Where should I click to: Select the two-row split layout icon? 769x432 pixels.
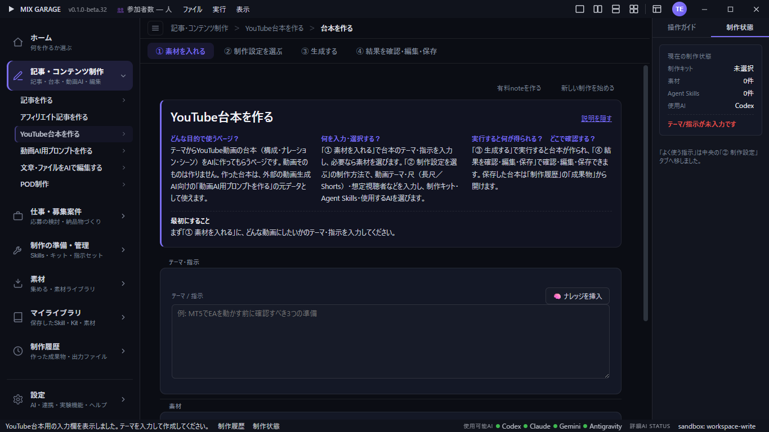616,9
